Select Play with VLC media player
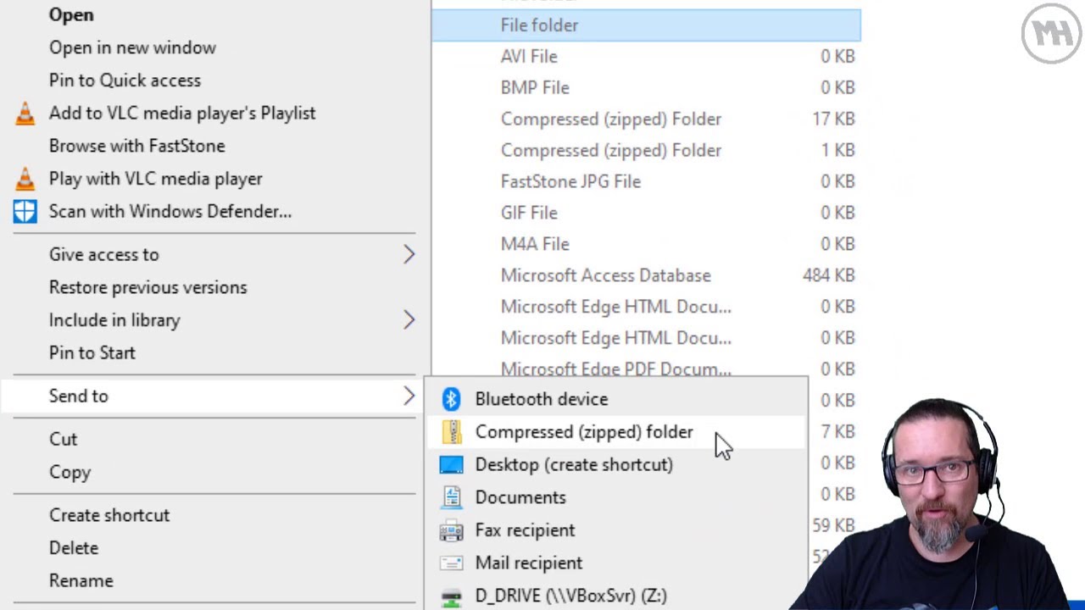Viewport: 1085px width, 610px height. [x=155, y=179]
